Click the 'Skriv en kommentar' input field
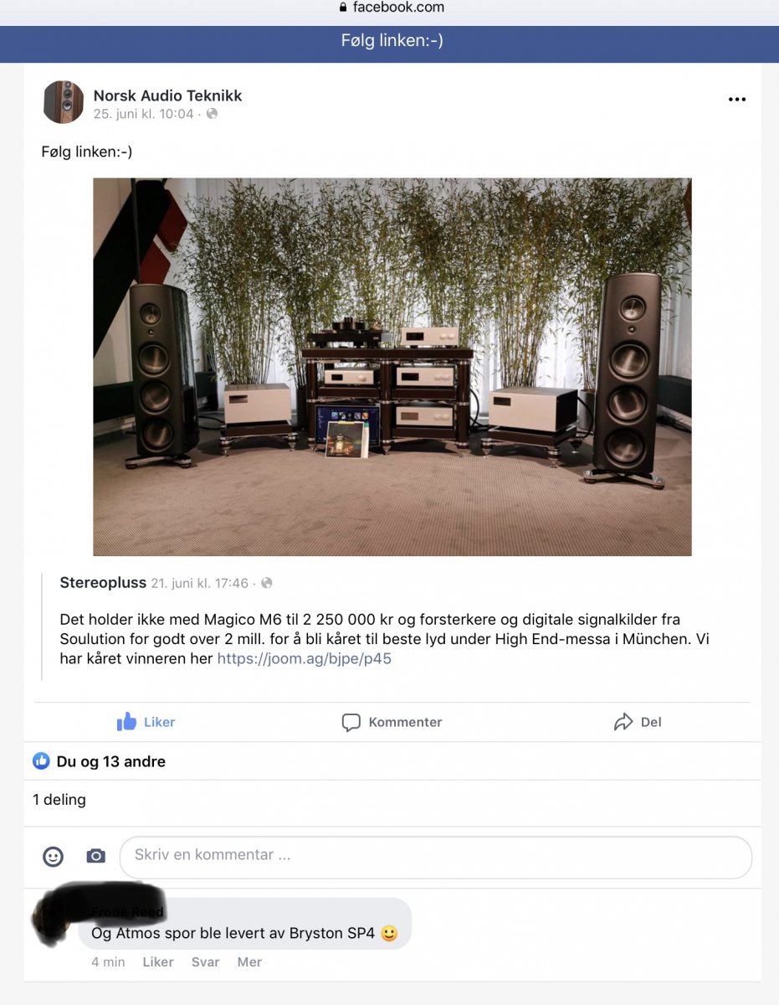The width and height of the screenshot is (779, 1005). click(x=436, y=856)
